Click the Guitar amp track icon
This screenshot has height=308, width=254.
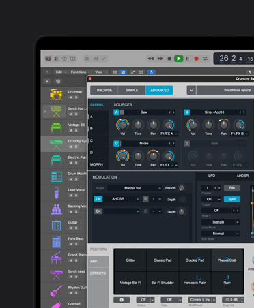pyautogui.click(x=56, y=226)
